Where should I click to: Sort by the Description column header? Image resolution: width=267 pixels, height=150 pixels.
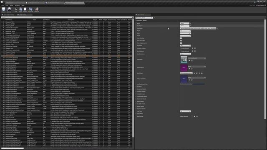point(71,20)
